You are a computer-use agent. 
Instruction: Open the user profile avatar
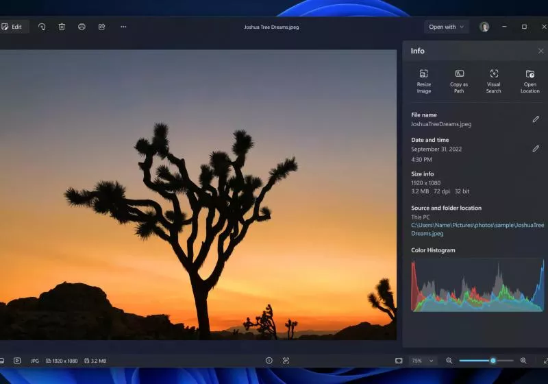(x=484, y=27)
